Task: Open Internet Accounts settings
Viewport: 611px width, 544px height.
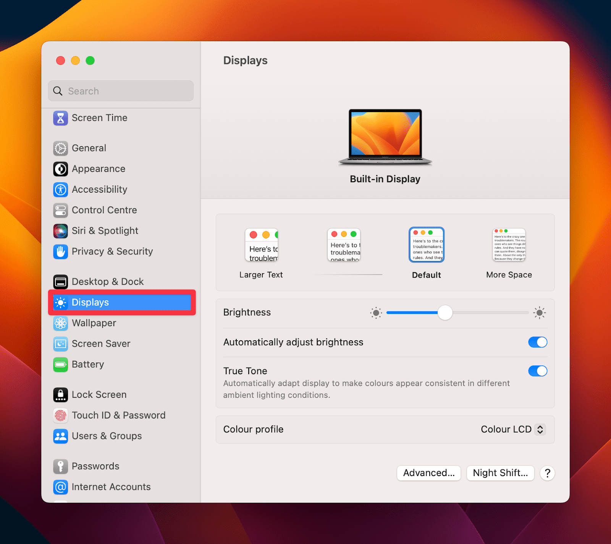Action: coord(111,487)
